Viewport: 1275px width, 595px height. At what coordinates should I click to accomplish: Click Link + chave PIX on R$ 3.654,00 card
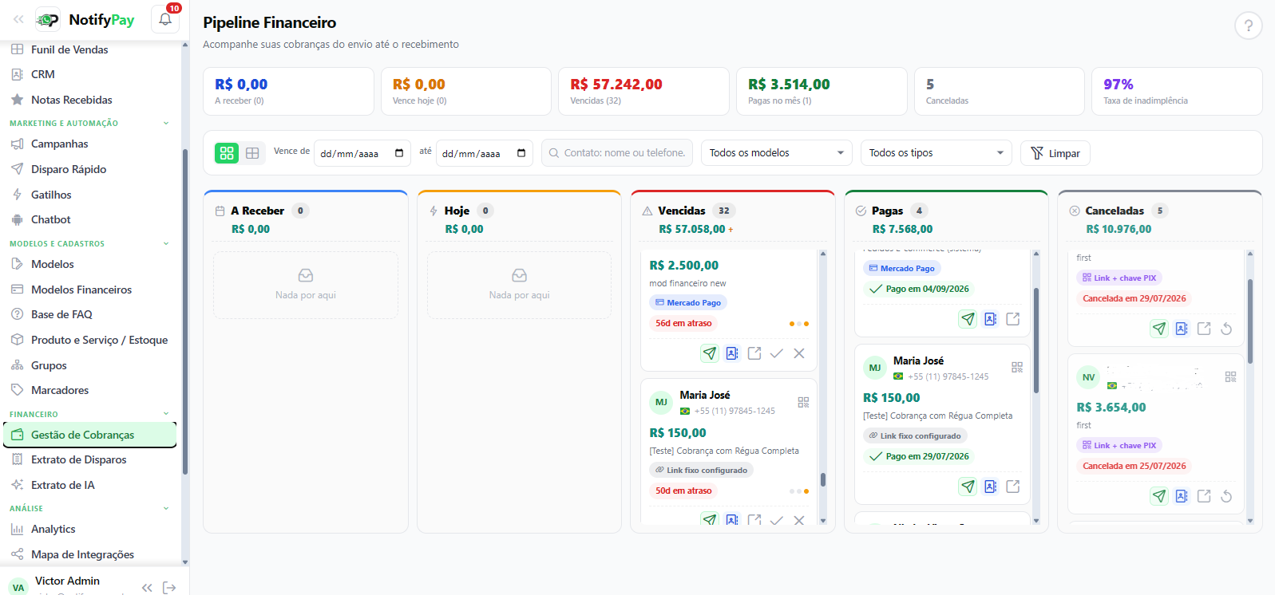tap(1119, 445)
